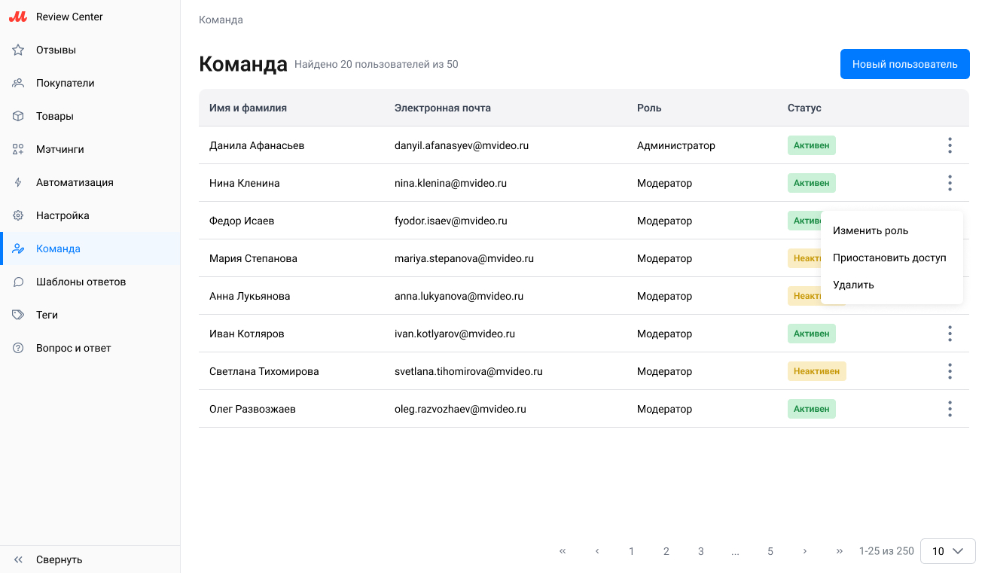Click the email danyil.afanasyev@mvideo.ru

pos(462,145)
